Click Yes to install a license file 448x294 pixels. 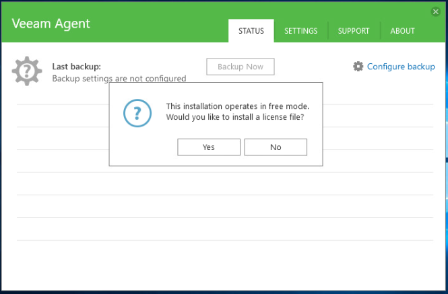click(x=209, y=147)
